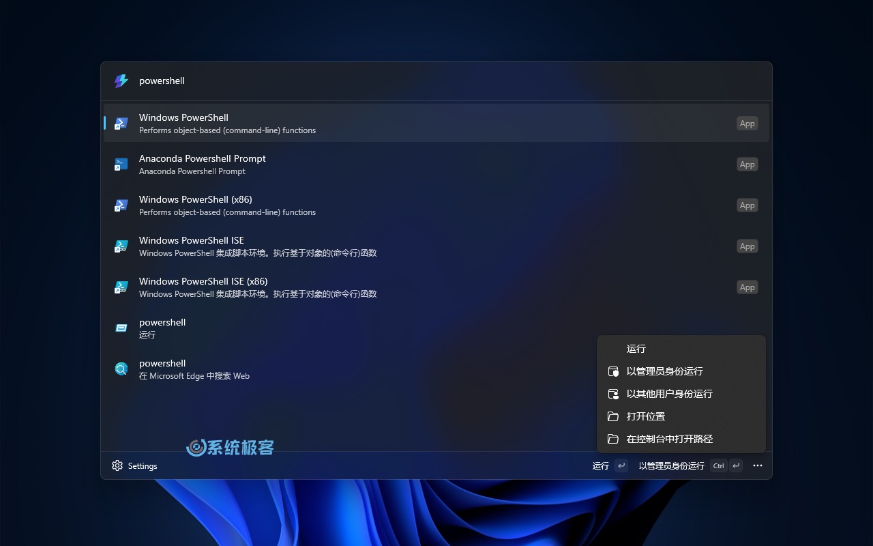
Task: Click App badge on PowerShell ISE (x86) row
Action: click(x=748, y=287)
